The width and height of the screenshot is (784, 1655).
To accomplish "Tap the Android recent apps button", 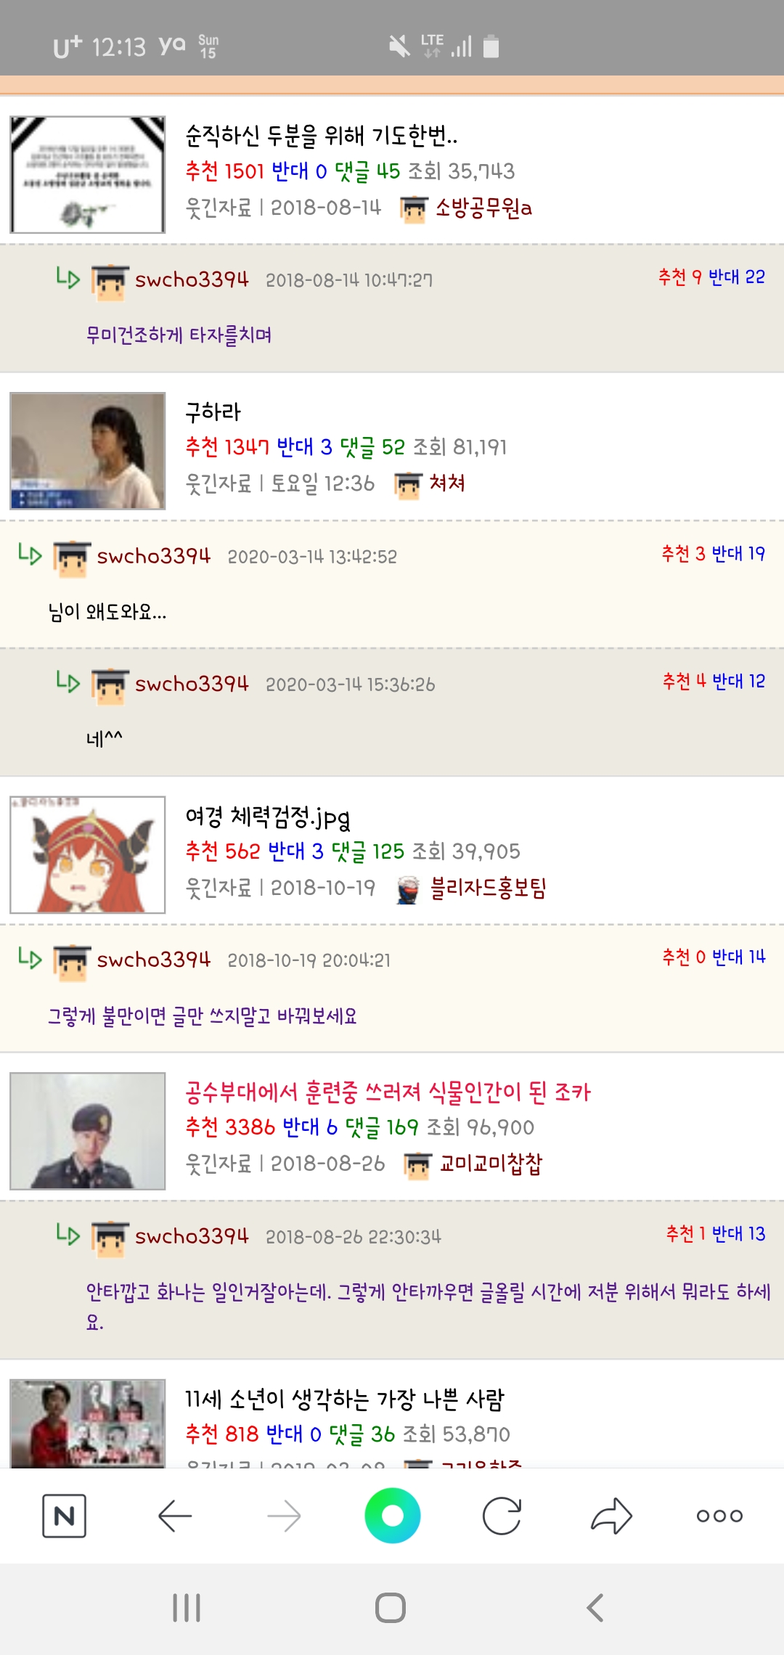I will pyautogui.click(x=187, y=1608).
